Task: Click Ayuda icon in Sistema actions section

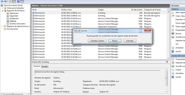Action: point(173,51)
